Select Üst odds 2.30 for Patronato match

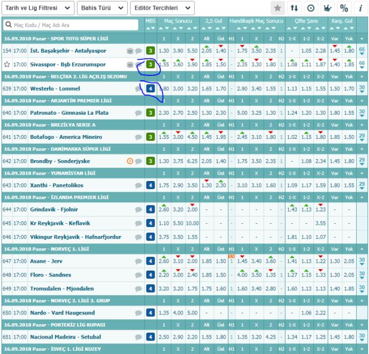click(x=221, y=113)
